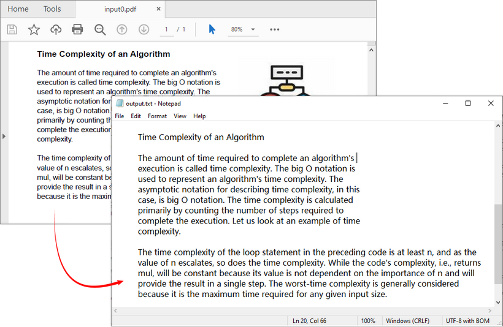This screenshot has width=503, height=327.
Task: Select the input0.pdf document tab
Action: pos(120,9)
